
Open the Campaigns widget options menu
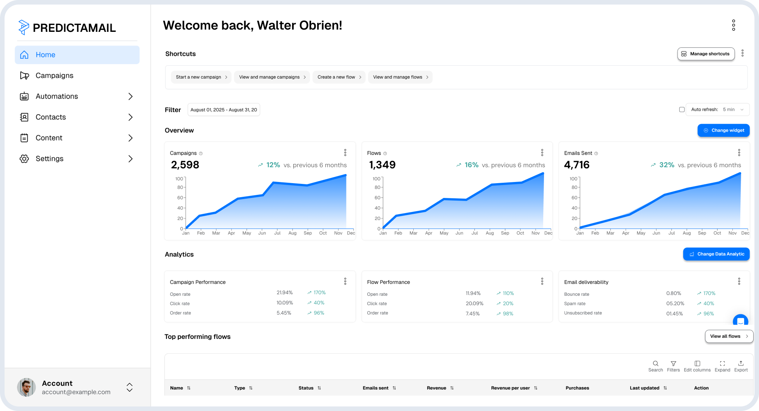pos(345,152)
